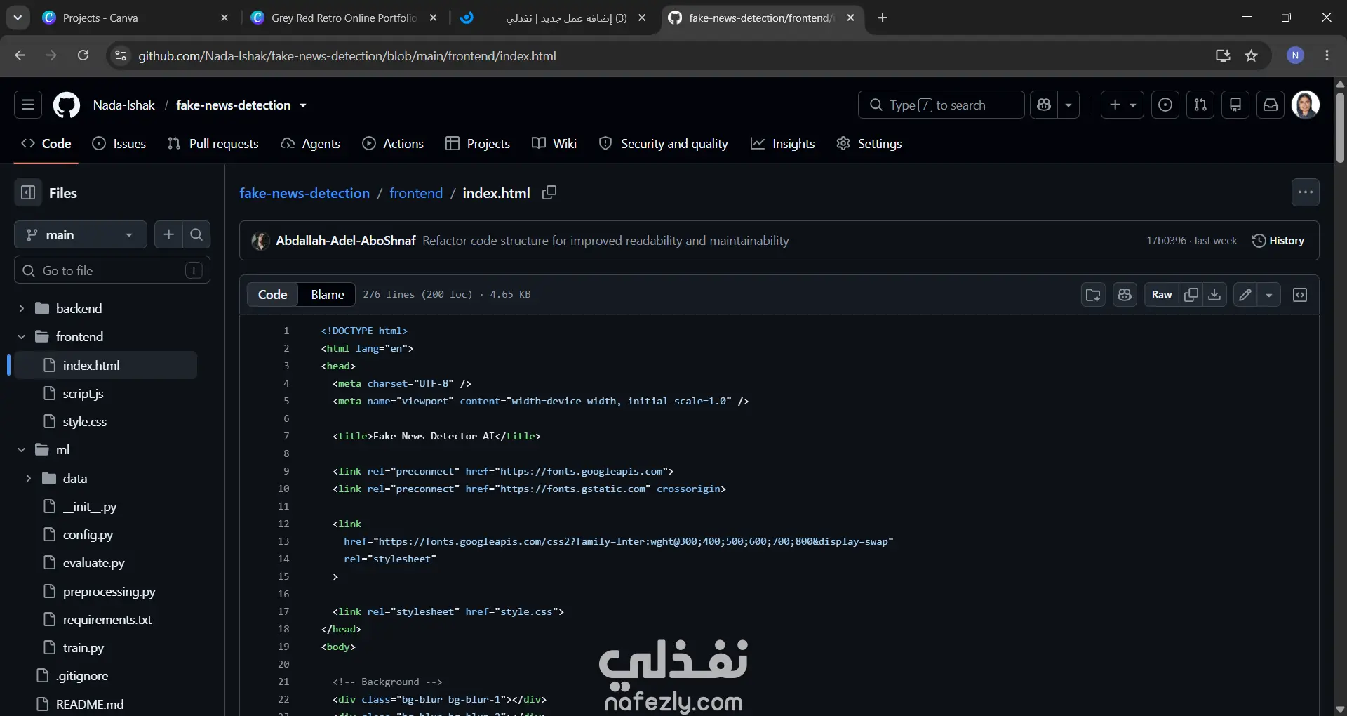Image resolution: width=1347 pixels, height=716 pixels.
Task: Switch to Blame view
Action: (328, 295)
